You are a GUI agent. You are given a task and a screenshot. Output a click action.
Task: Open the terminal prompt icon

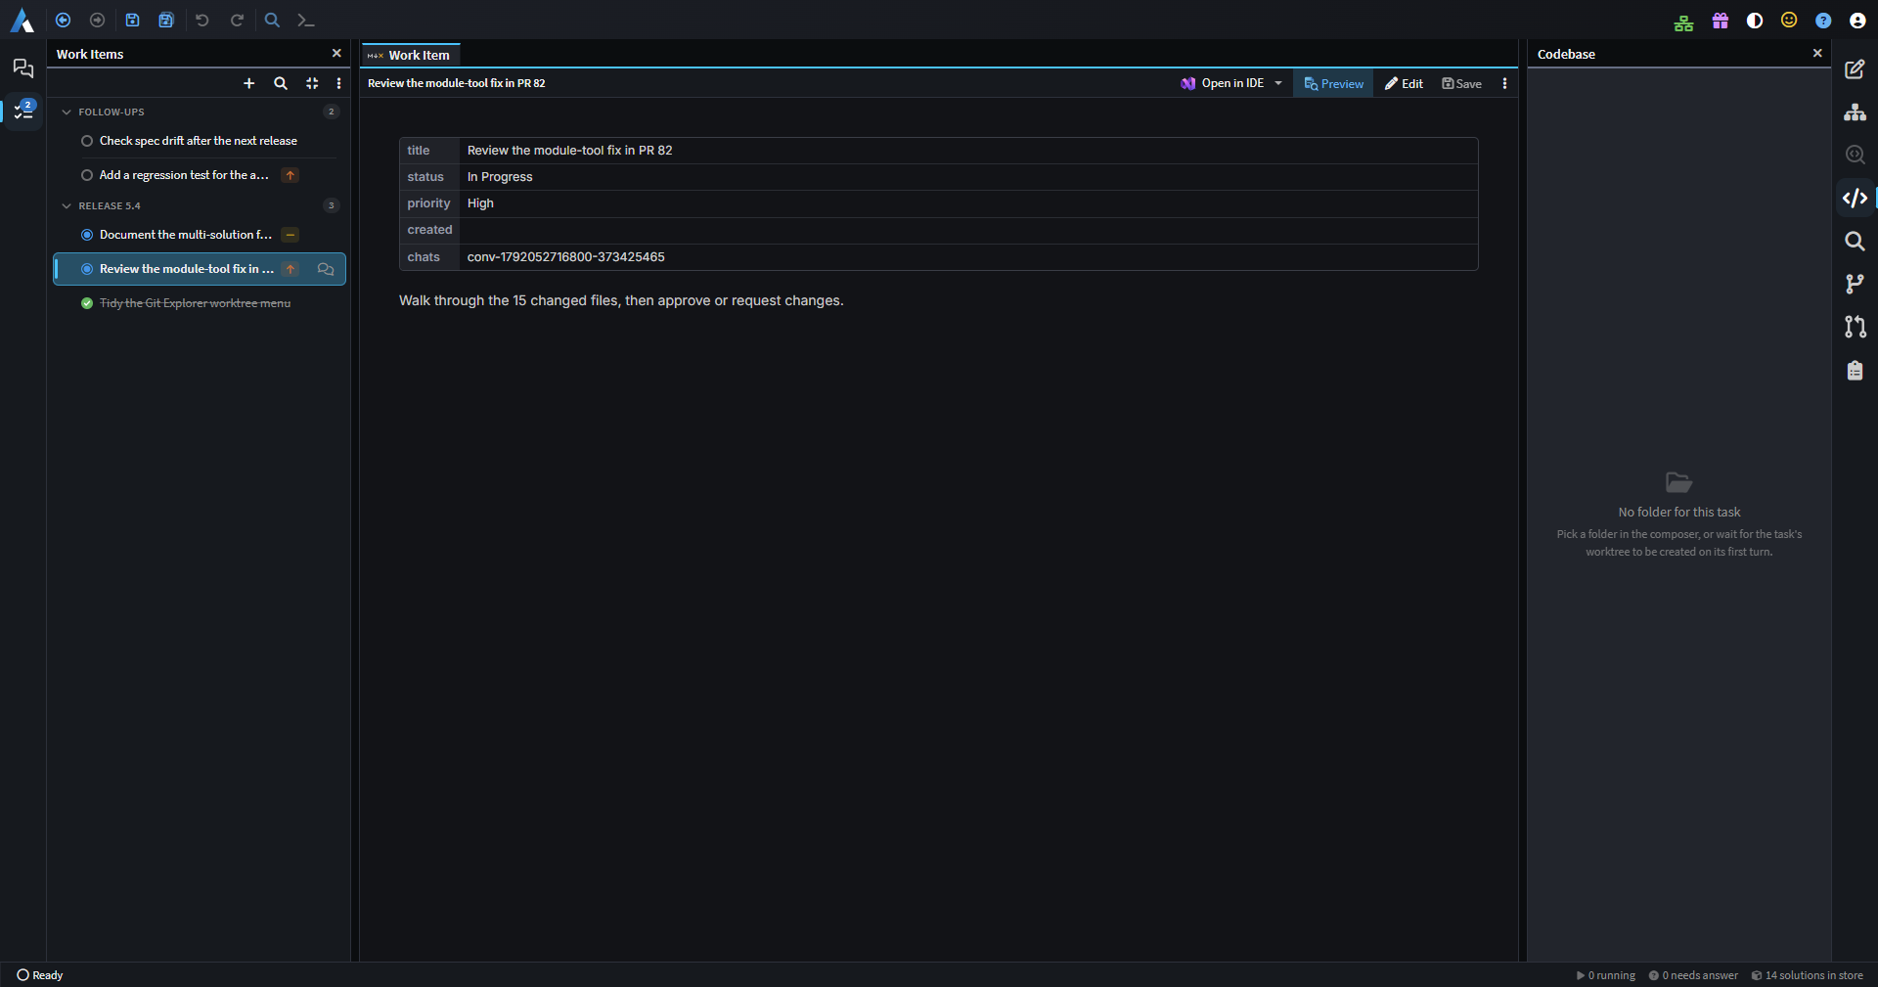click(x=305, y=20)
